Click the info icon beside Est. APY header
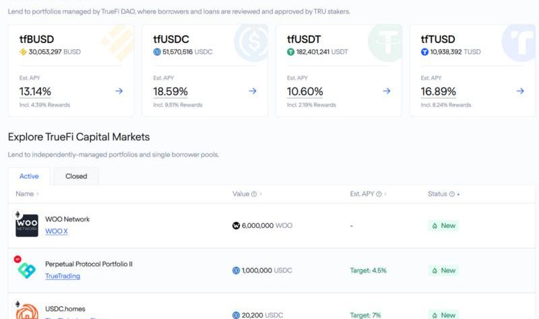 point(379,194)
